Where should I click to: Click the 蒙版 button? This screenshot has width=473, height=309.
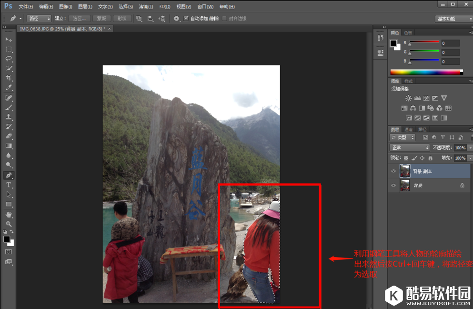coord(101,19)
